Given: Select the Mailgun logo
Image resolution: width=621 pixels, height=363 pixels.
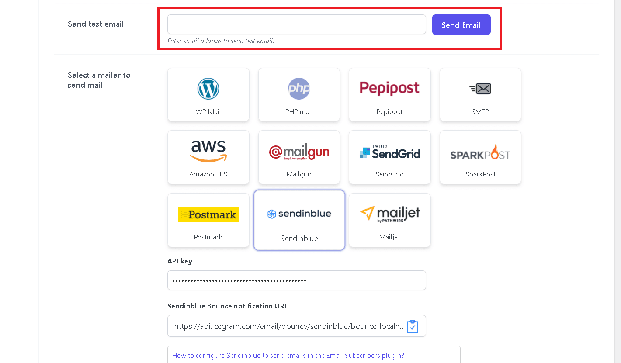Looking at the screenshot, I should [299, 152].
